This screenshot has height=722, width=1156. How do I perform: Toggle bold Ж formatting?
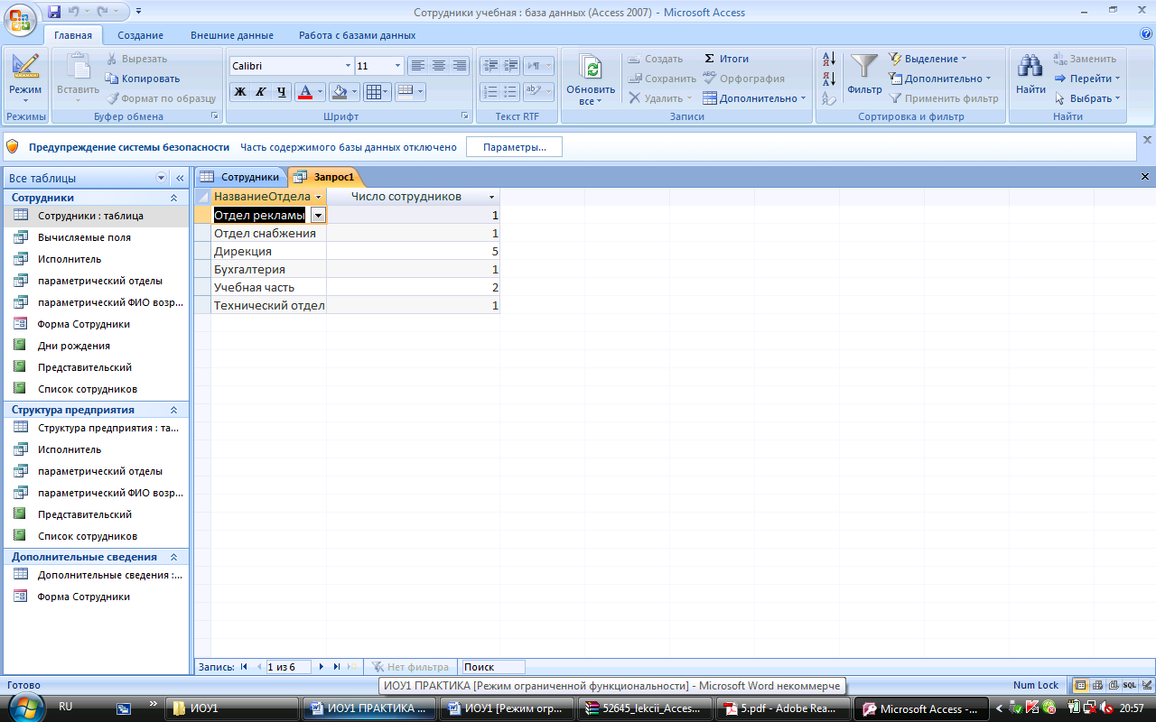pyautogui.click(x=239, y=92)
